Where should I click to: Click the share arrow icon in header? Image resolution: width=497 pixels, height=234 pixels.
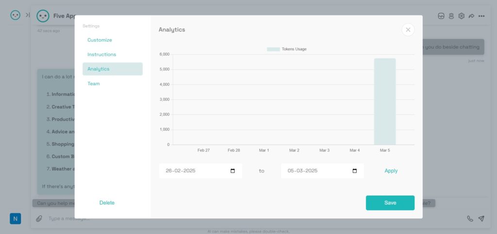(x=471, y=16)
